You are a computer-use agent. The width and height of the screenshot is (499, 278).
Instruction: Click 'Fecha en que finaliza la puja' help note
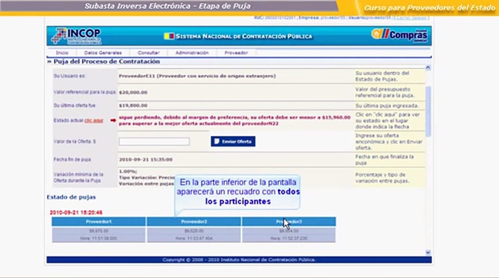tap(385, 160)
